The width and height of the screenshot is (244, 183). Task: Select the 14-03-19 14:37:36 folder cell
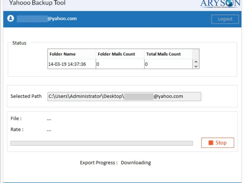coord(72,64)
